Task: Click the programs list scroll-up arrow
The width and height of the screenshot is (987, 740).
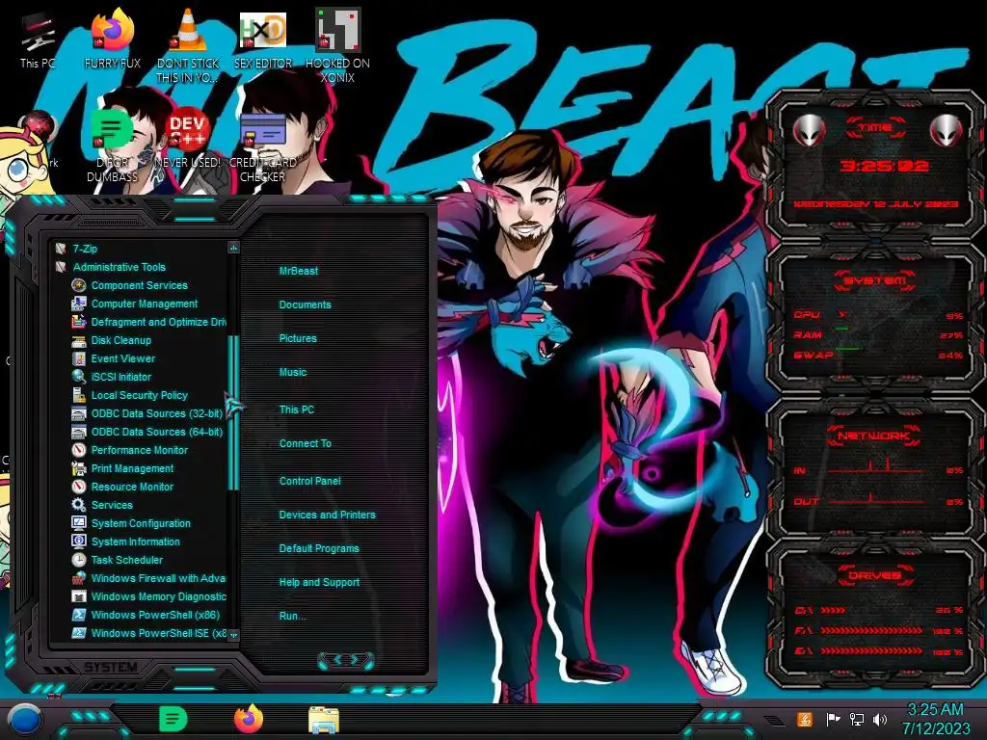Action: click(233, 248)
